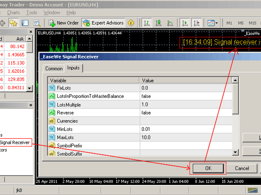Viewport: 261px width, 195px height.
Task: Select the candlestick chart icon
Action: 158,23
